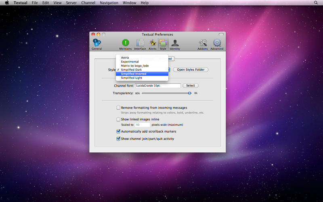Click the Transparency slider knob

click(189, 93)
